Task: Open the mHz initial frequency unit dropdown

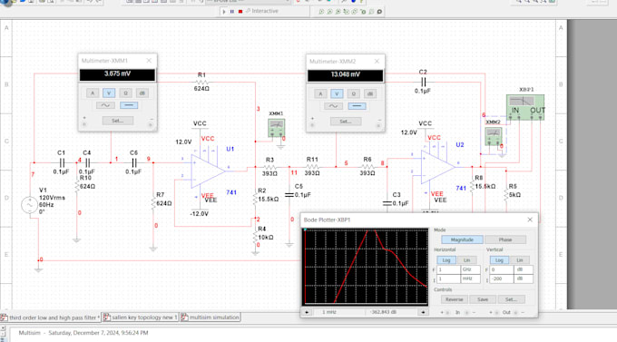Action: [471, 278]
